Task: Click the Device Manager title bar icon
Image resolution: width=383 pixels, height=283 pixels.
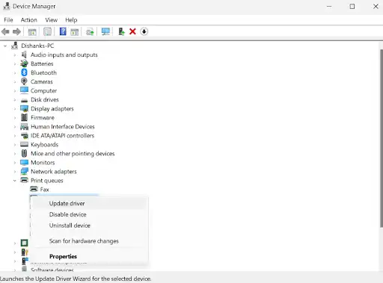Action: [6, 6]
